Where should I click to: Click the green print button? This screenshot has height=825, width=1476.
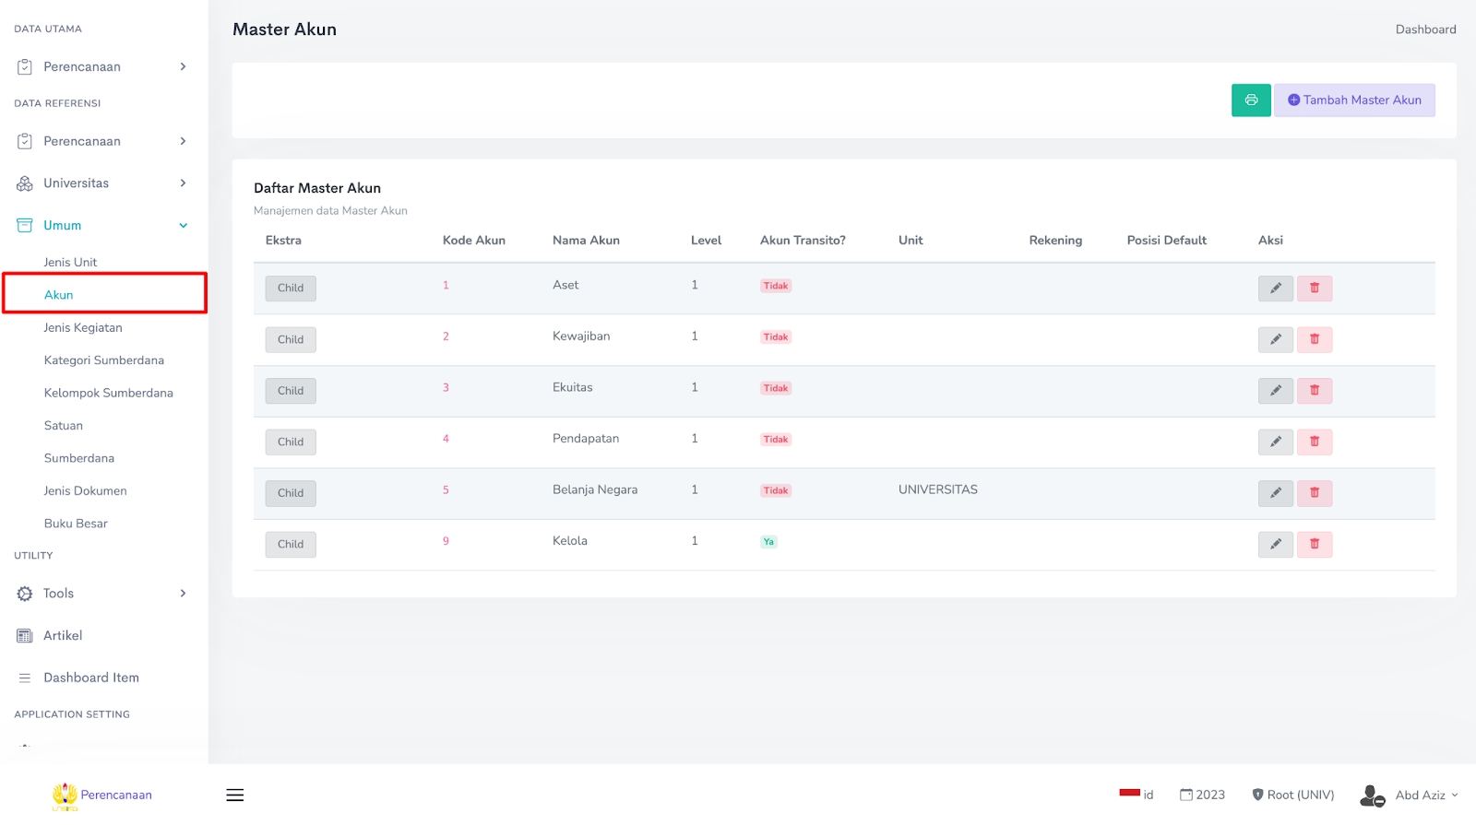pyautogui.click(x=1250, y=100)
